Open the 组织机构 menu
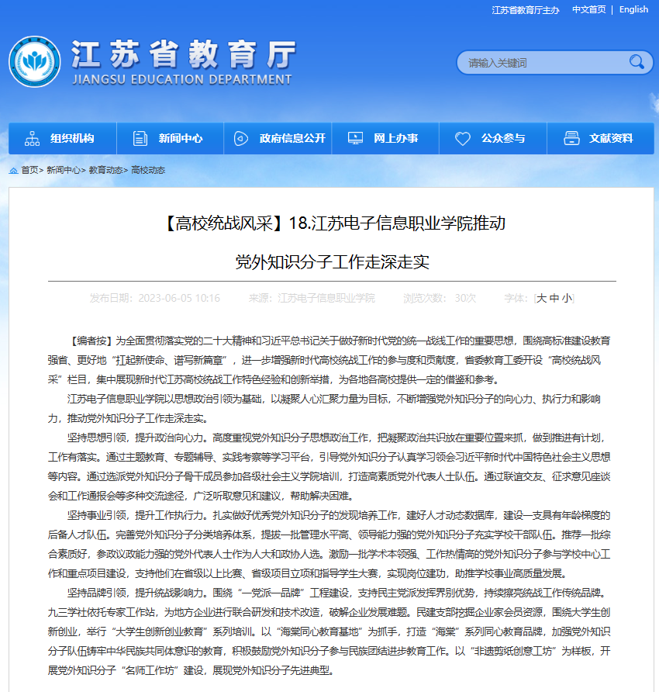The height and width of the screenshot is (692, 659). point(63,139)
